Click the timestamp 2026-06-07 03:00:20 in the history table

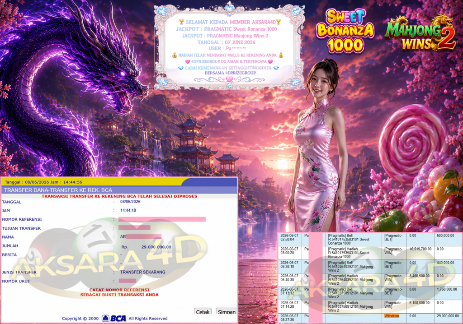(290, 251)
